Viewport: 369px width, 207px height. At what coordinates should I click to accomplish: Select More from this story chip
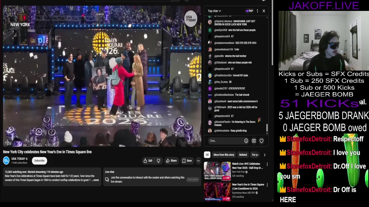[224, 155]
